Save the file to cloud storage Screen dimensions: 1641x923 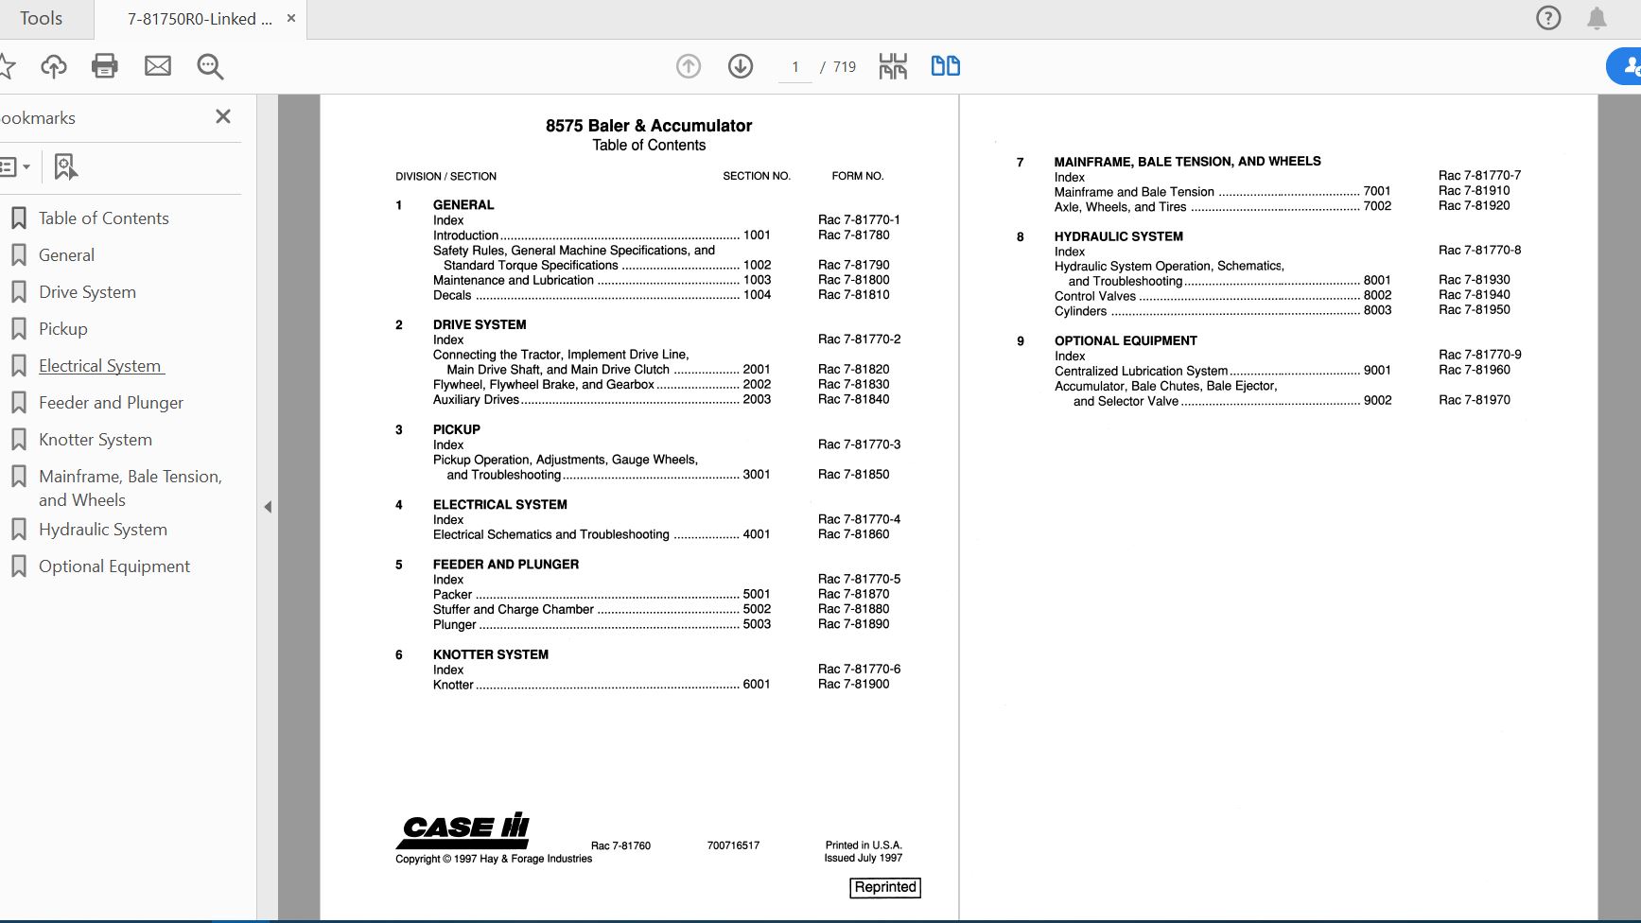54,66
